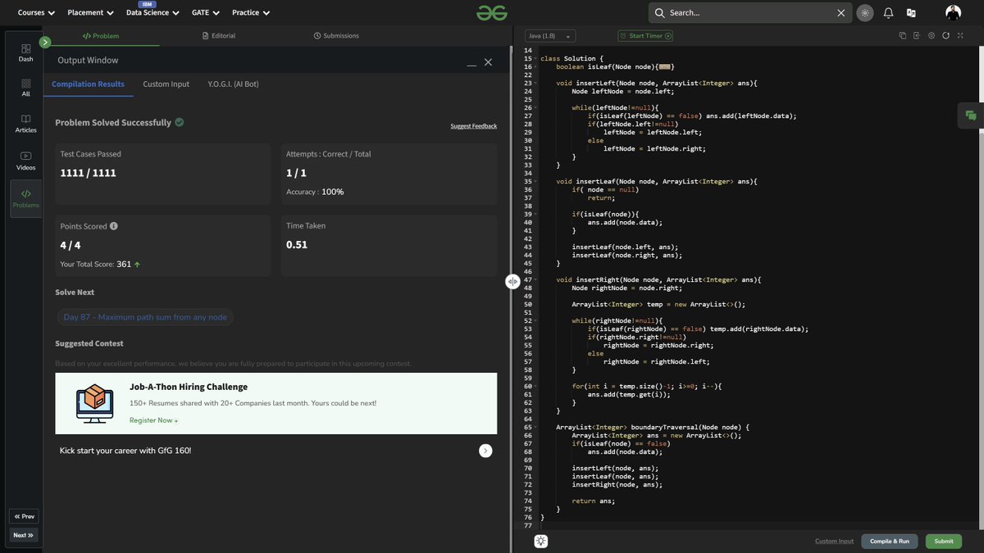Open Dash in the sidebar

26,53
